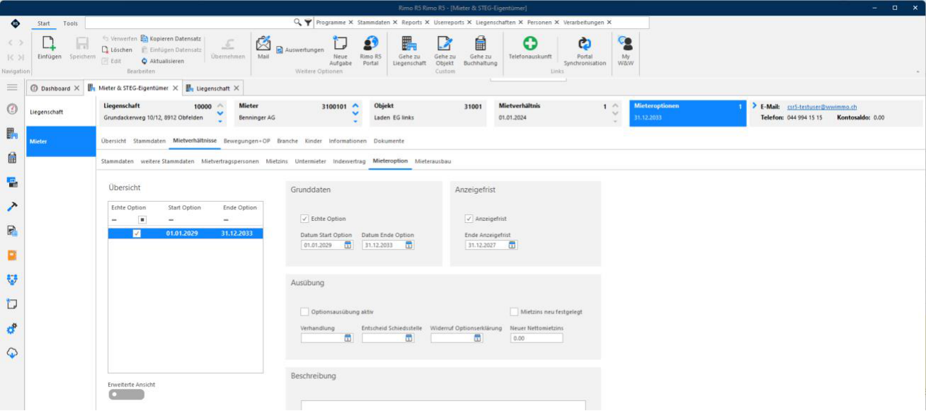The image size is (926, 411).
Task: Open the Mieterausbau subtab
Action: [433, 161]
